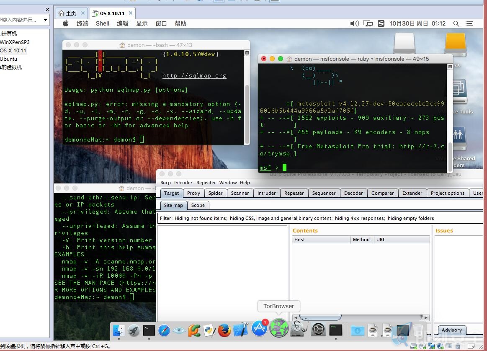This screenshot has height=351, width=487.
Task: Open Spotlight search magnifier
Action: tap(456, 23)
